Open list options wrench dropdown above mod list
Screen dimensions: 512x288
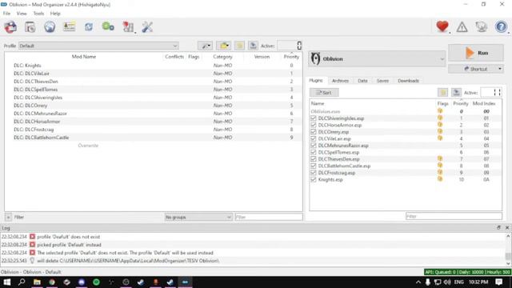click(x=206, y=46)
